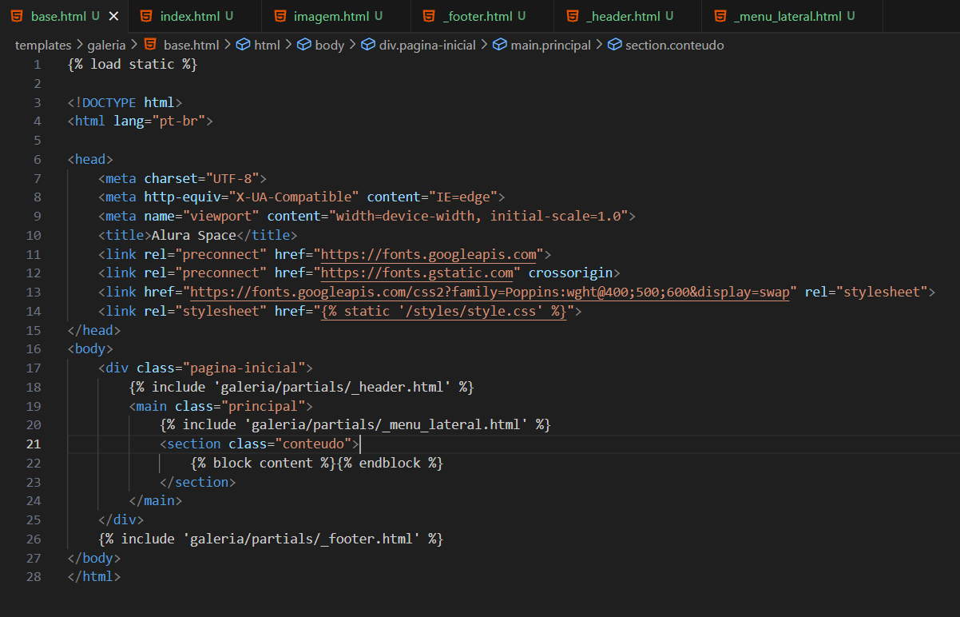Select the _footer.html tab

click(483, 16)
